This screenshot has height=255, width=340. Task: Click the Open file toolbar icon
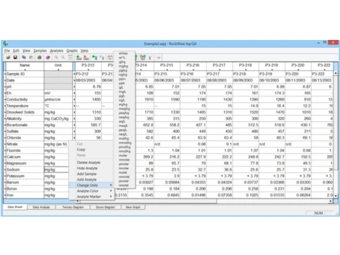(x=8, y=58)
